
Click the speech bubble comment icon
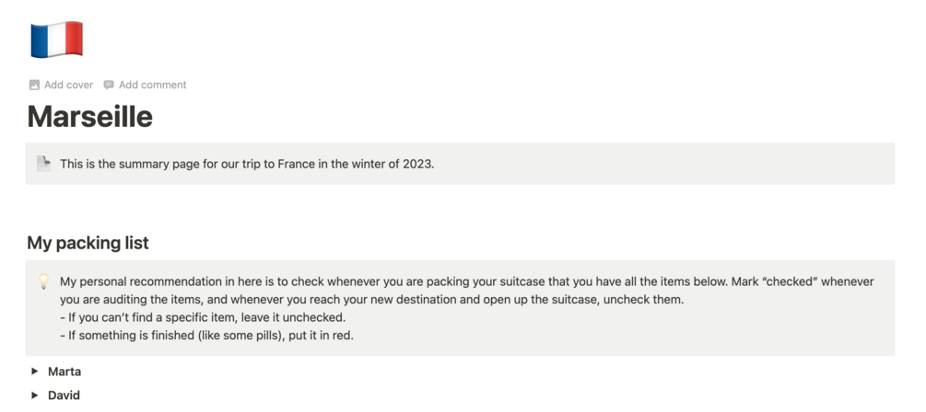click(x=109, y=85)
